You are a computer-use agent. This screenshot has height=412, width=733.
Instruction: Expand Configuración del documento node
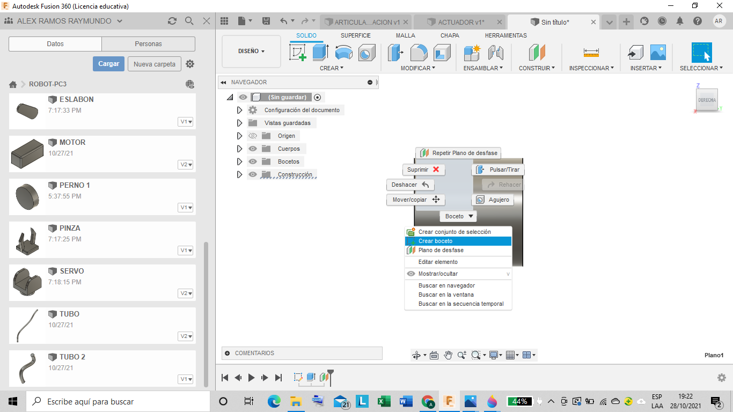[239, 110]
